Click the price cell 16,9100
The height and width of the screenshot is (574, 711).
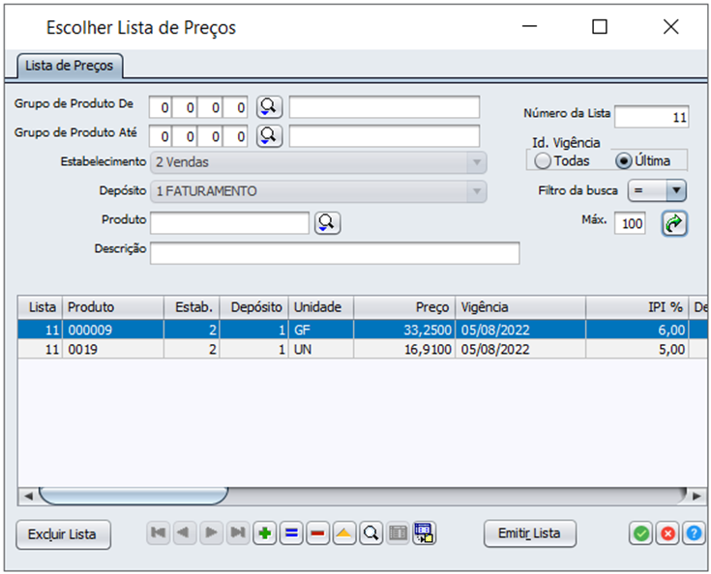[404, 349]
